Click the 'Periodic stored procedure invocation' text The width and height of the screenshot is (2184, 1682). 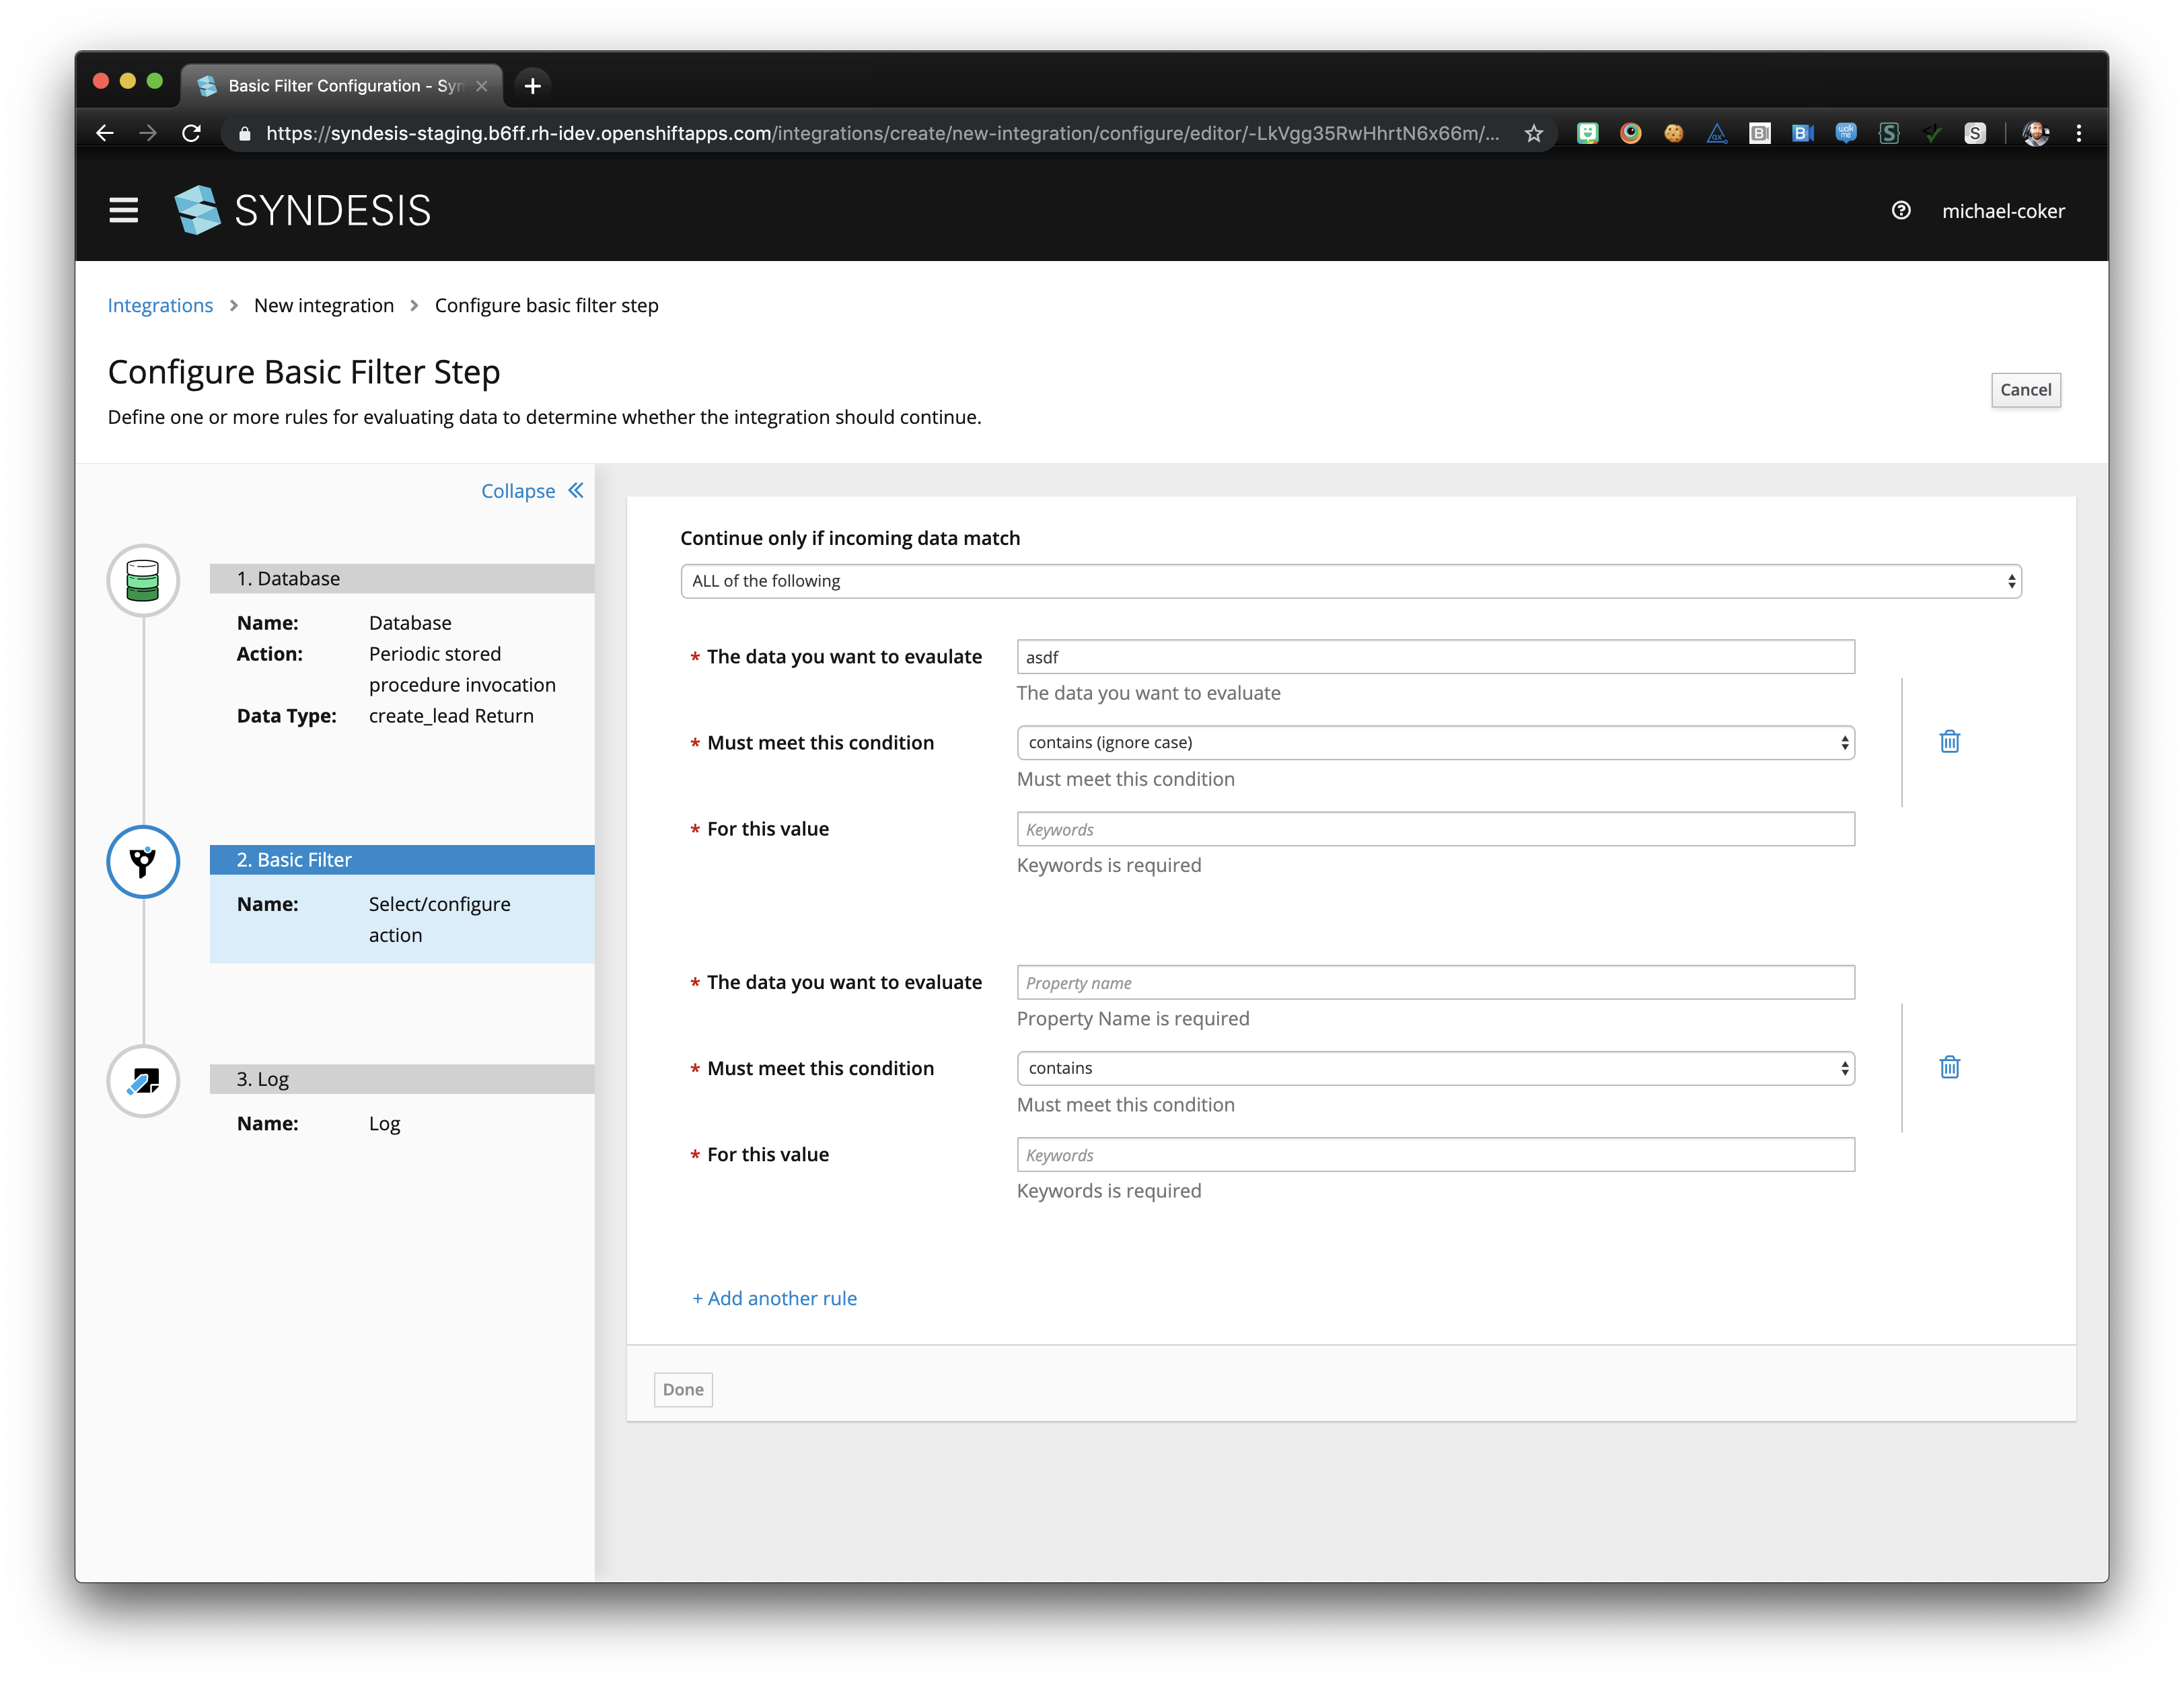click(x=462, y=669)
